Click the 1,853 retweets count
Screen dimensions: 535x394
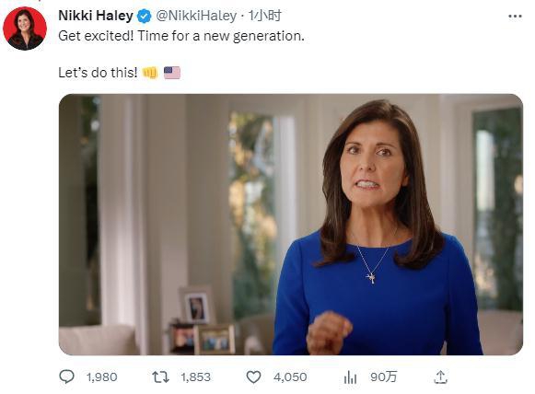(195, 377)
